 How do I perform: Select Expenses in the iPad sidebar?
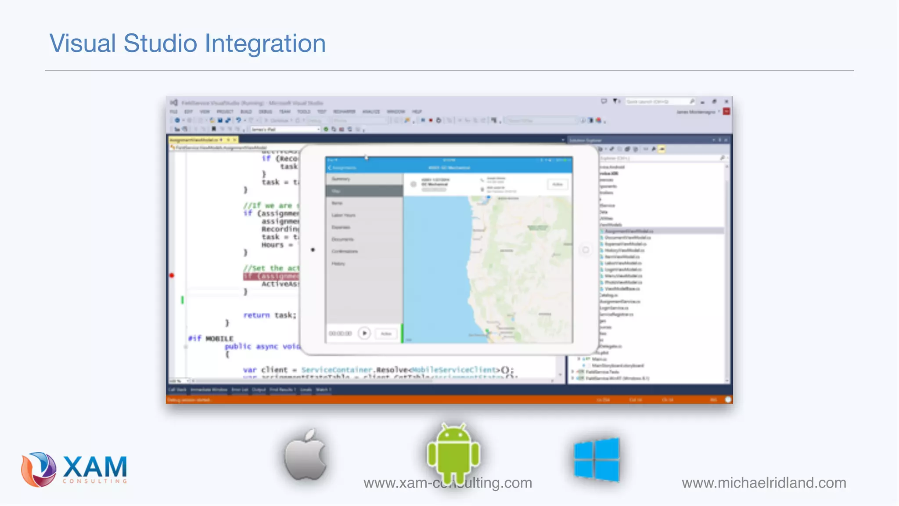364,227
